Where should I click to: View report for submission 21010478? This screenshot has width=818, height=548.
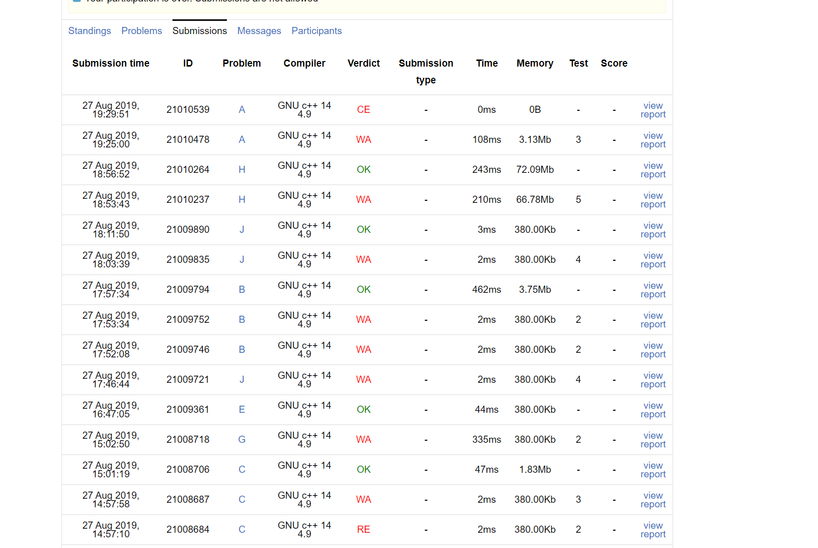tap(653, 140)
